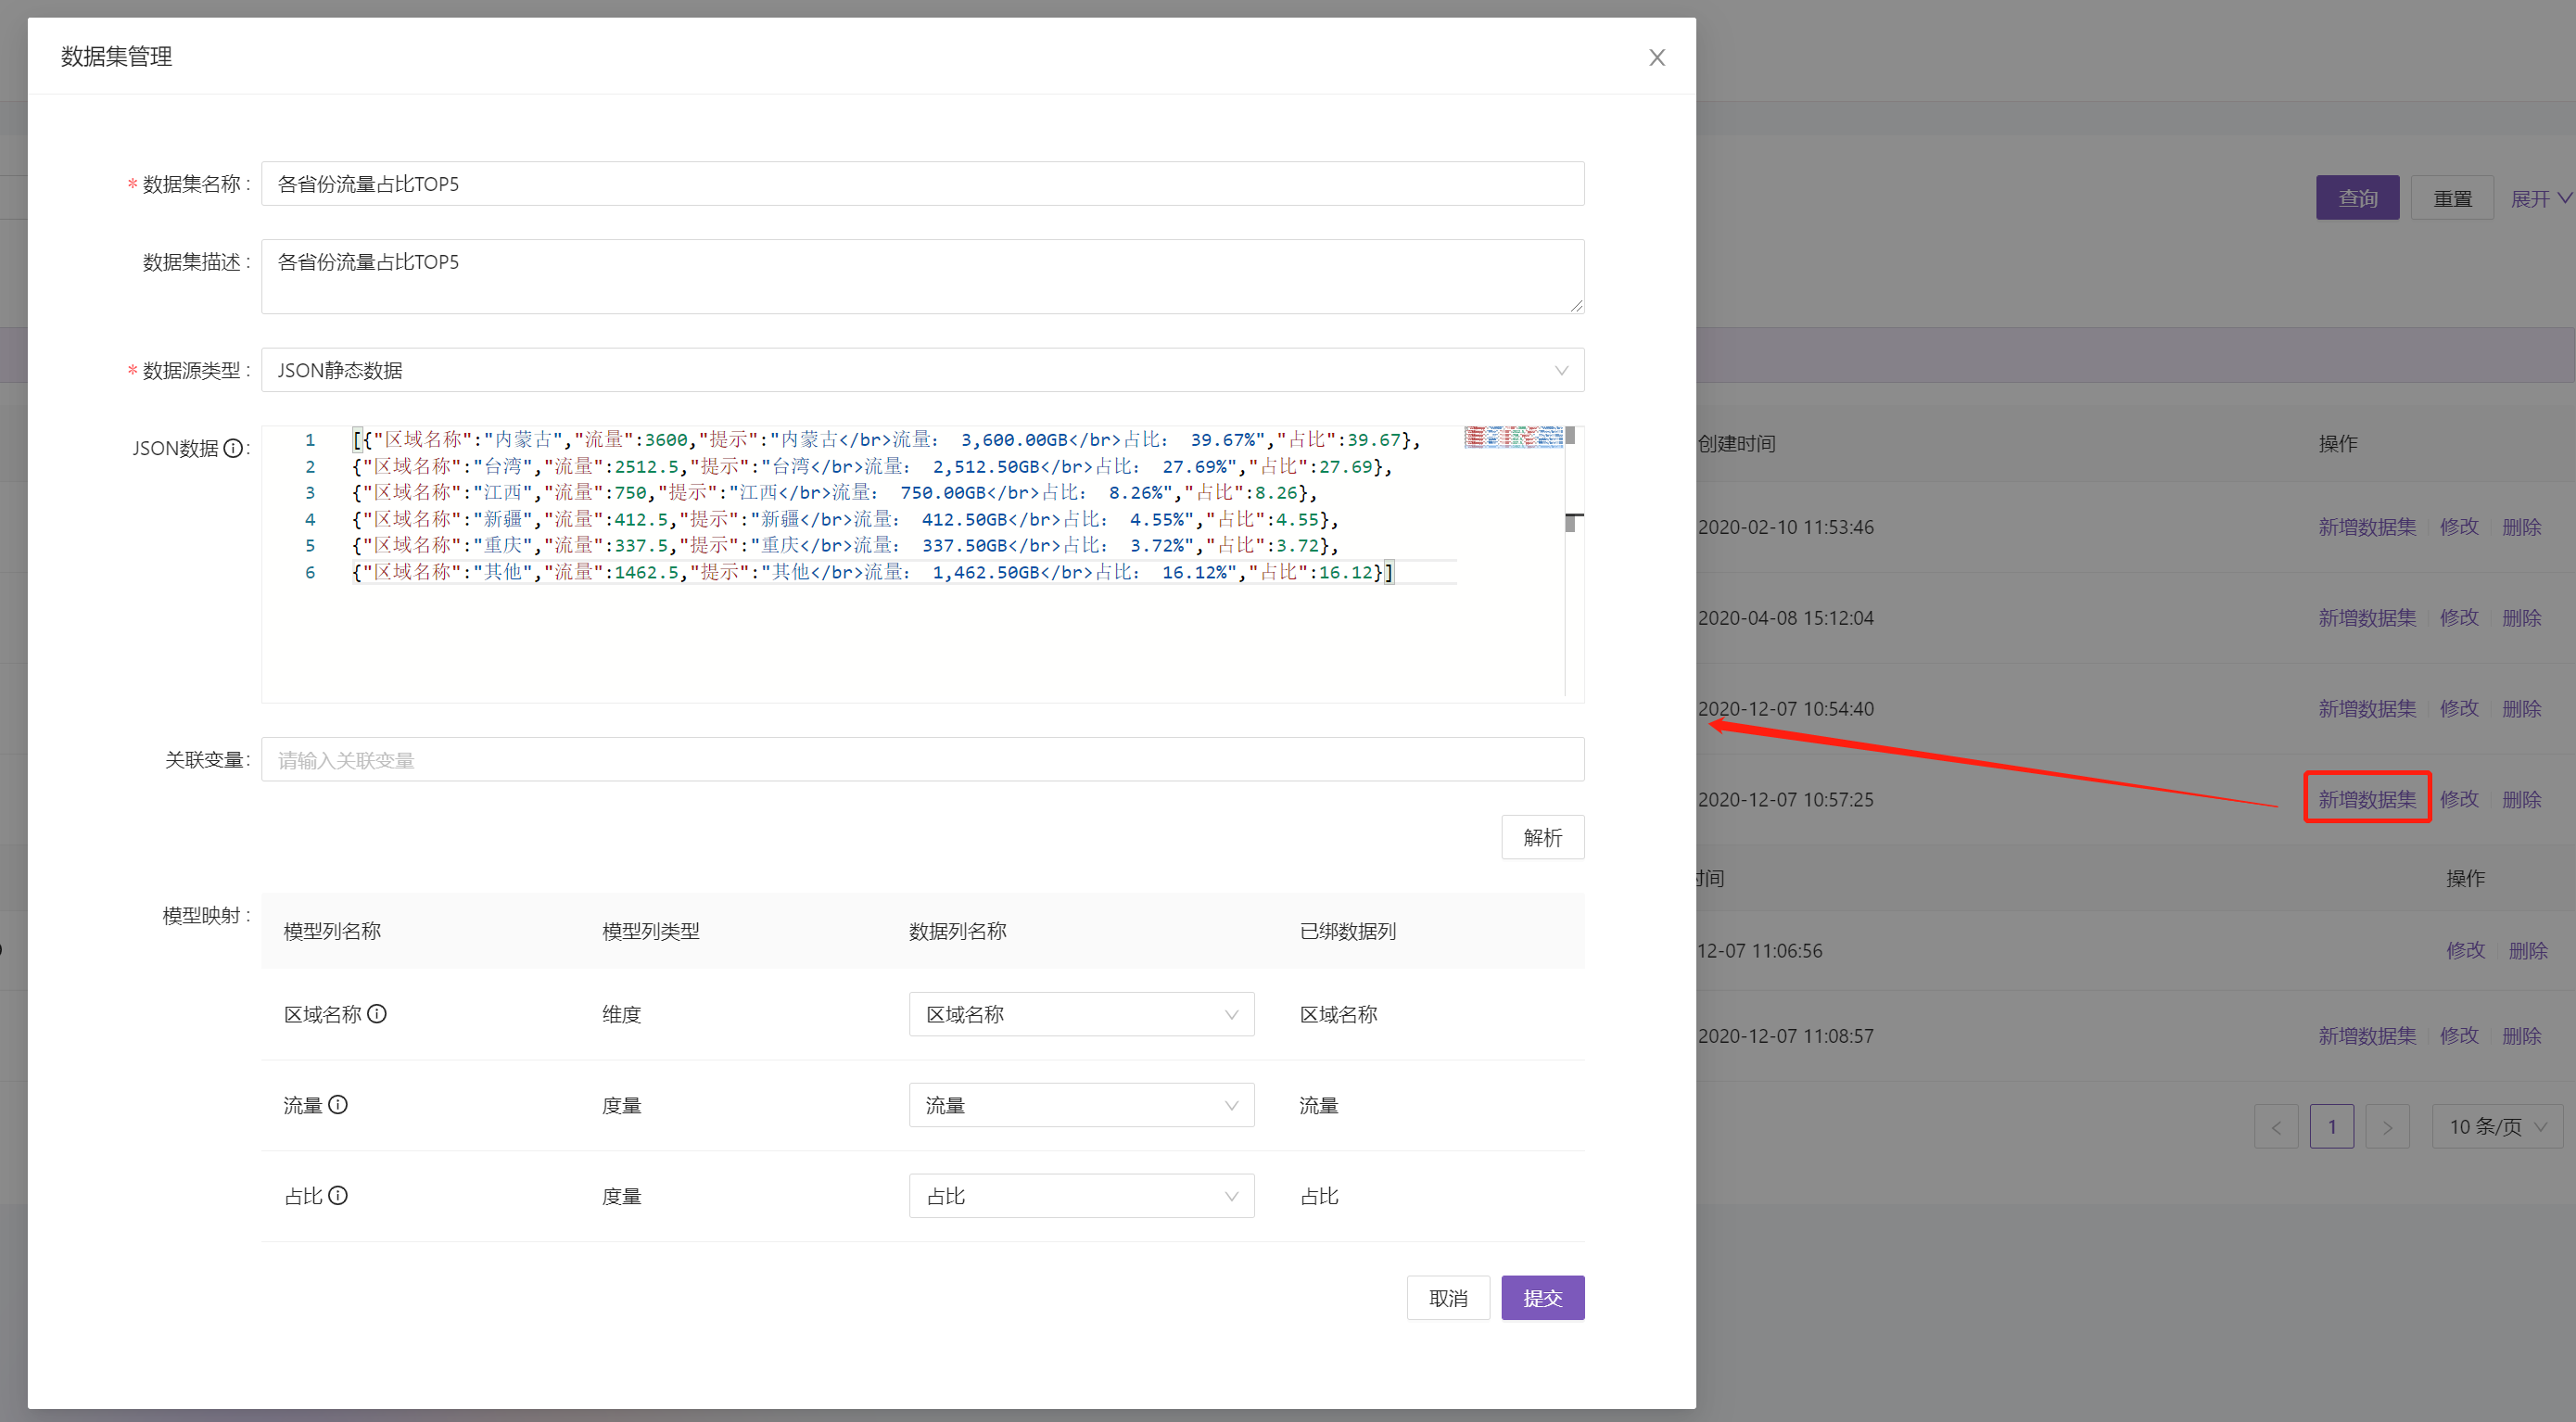Click 新增数据集 in the 2020-12-07 10:54:40 row

(2367, 709)
